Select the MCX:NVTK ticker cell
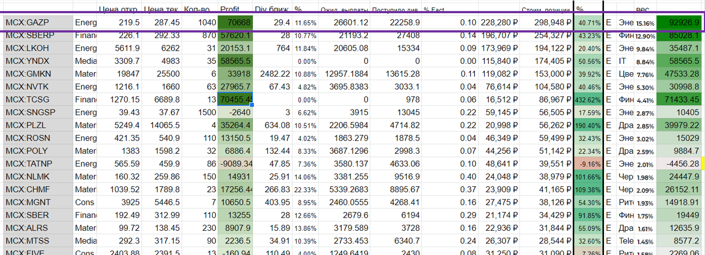 click(x=38, y=86)
